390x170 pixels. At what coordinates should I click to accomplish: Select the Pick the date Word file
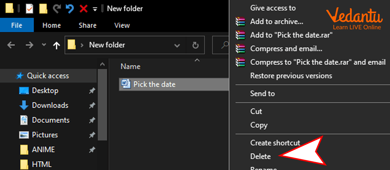point(154,84)
